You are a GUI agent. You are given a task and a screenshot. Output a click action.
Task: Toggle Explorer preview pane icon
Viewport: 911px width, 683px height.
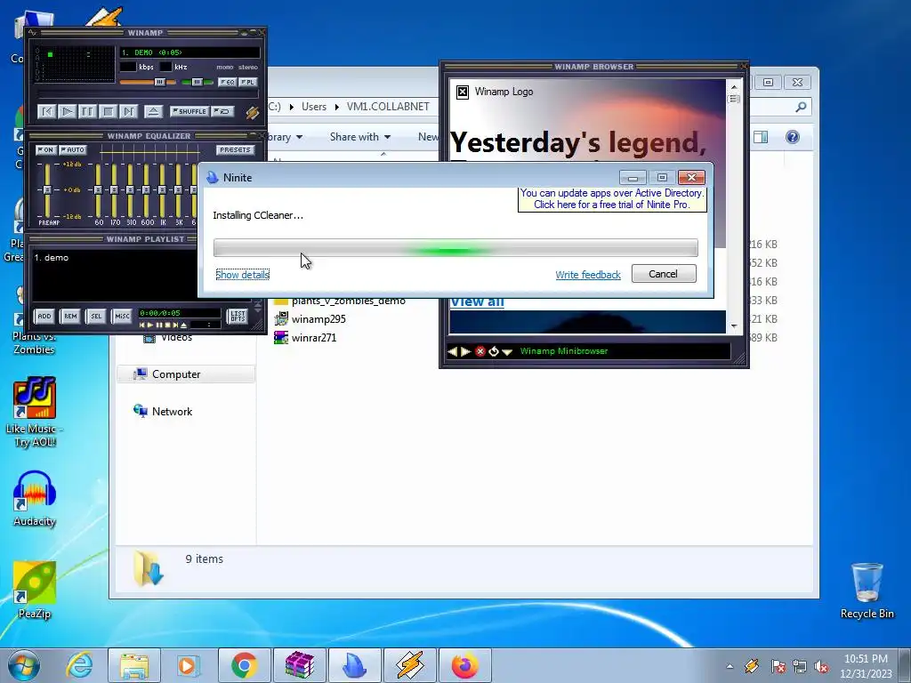point(761,137)
